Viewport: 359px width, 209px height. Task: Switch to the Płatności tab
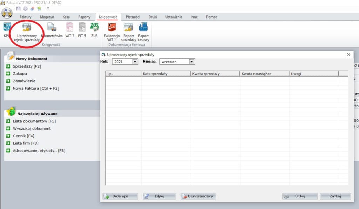(x=133, y=17)
